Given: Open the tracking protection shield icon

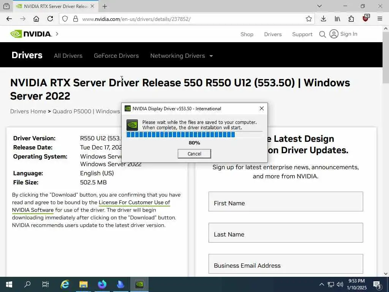Looking at the screenshot, I should pos(65,19).
